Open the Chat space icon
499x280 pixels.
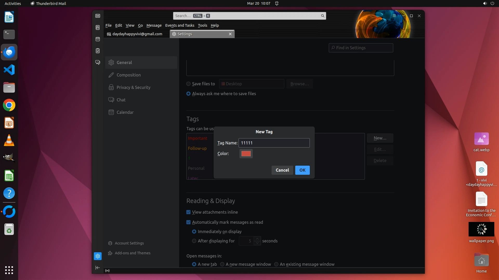98,62
